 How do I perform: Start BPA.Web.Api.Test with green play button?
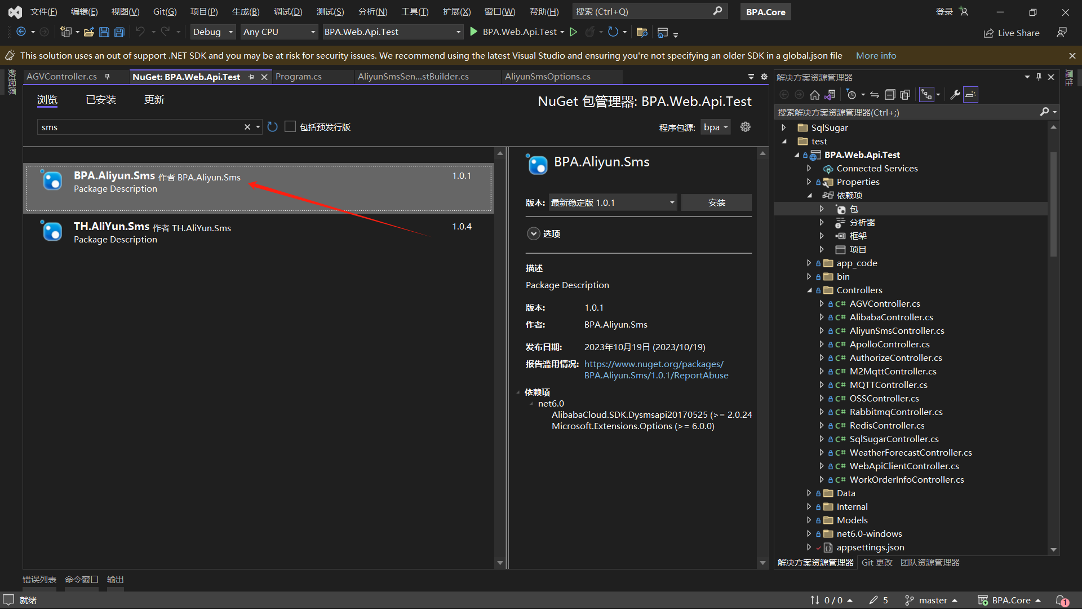point(474,32)
